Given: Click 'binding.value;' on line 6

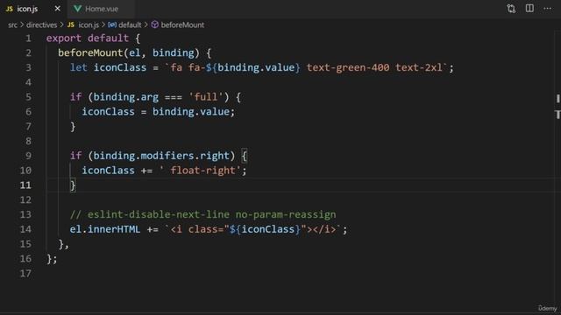Looking at the screenshot, I should (x=194, y=111).
